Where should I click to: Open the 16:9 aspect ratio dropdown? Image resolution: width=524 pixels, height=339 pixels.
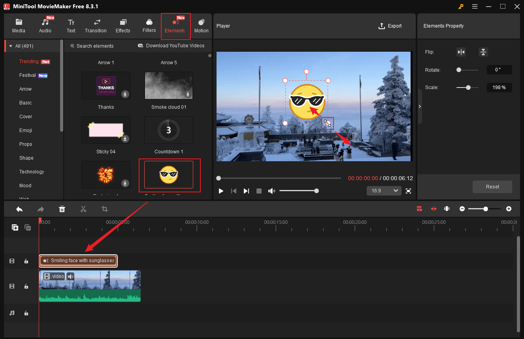click(x=384, y=191)
